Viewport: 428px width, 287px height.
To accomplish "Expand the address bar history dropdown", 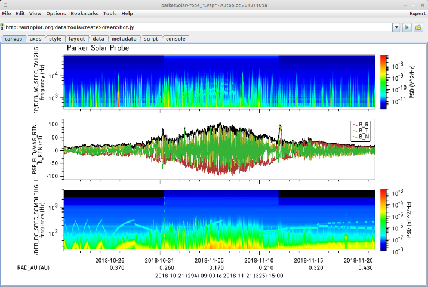I will (396, 27).
